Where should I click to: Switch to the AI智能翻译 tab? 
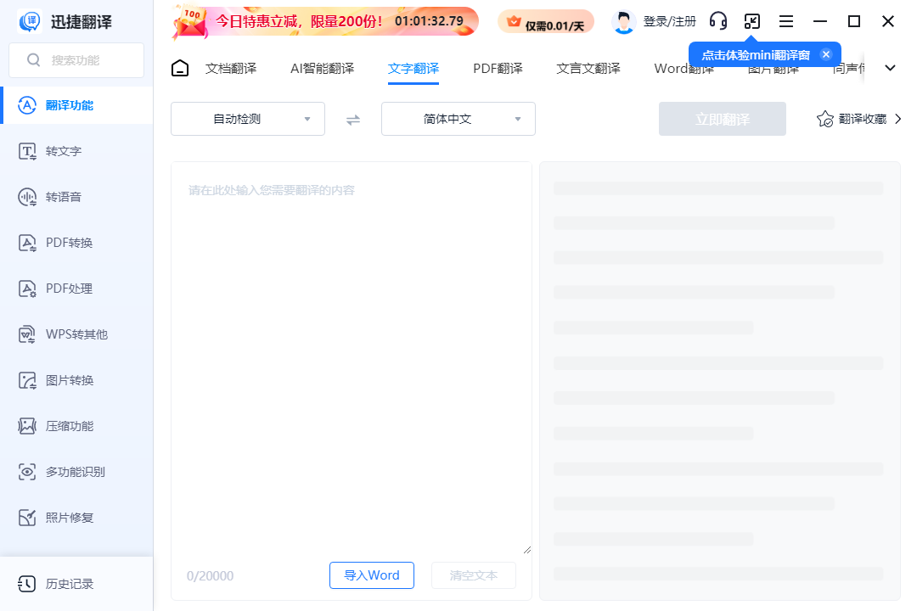pyautogui.click(x=323, y=69)
